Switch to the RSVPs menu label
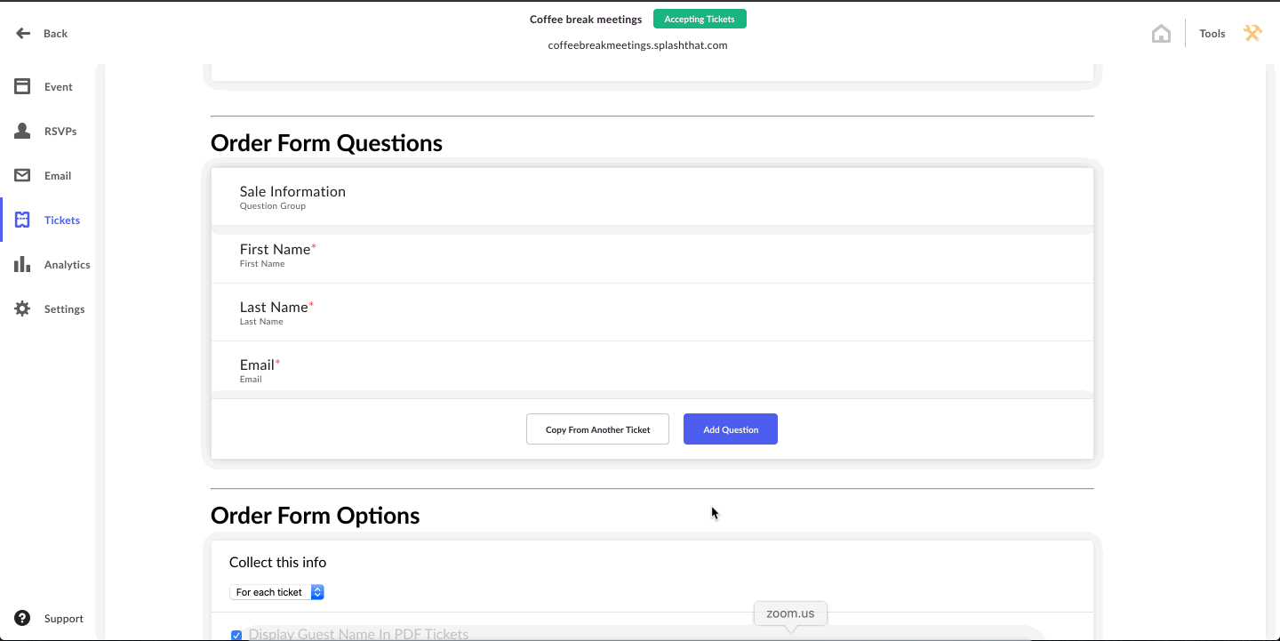The width and height of the screenshot is (1280, 641). 60,132
